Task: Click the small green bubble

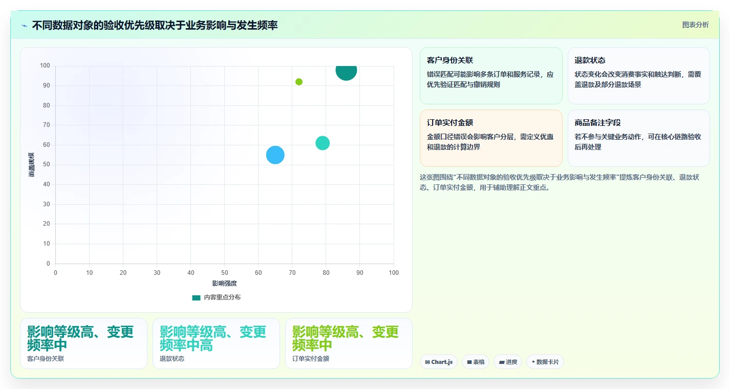Action: pos(299,82)
